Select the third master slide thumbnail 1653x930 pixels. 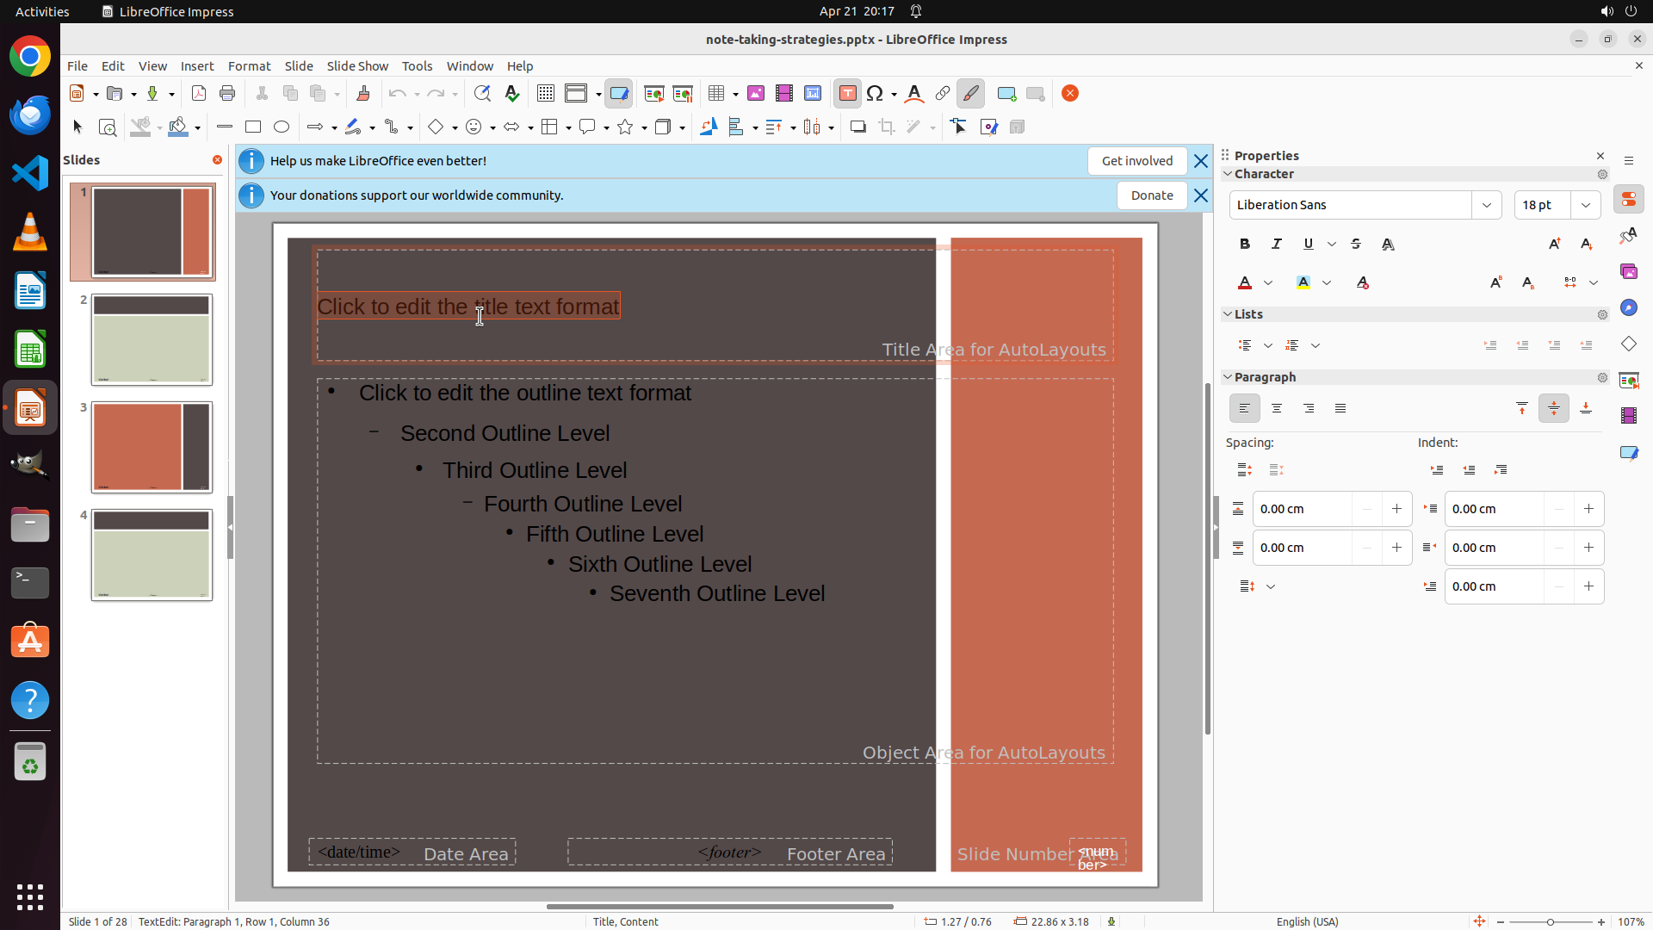click(152, 447)
